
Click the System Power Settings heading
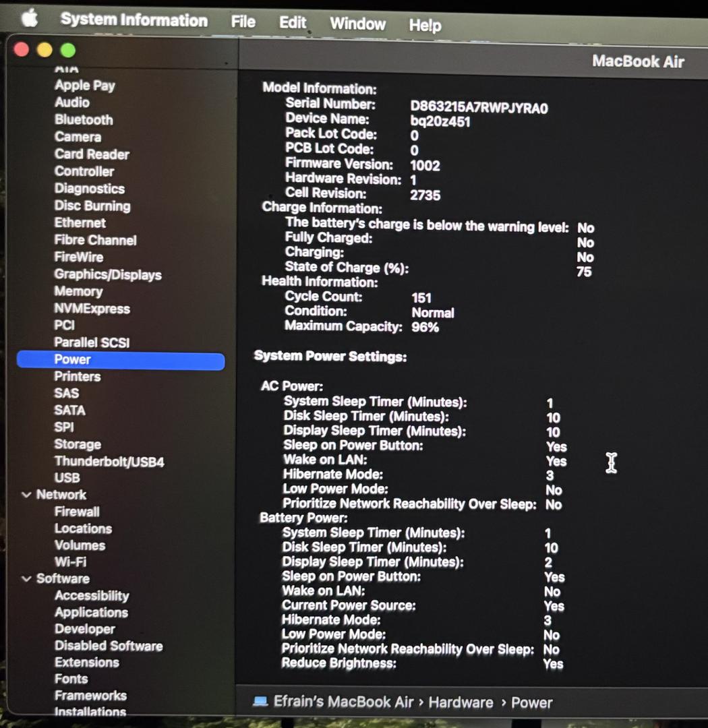330,357
